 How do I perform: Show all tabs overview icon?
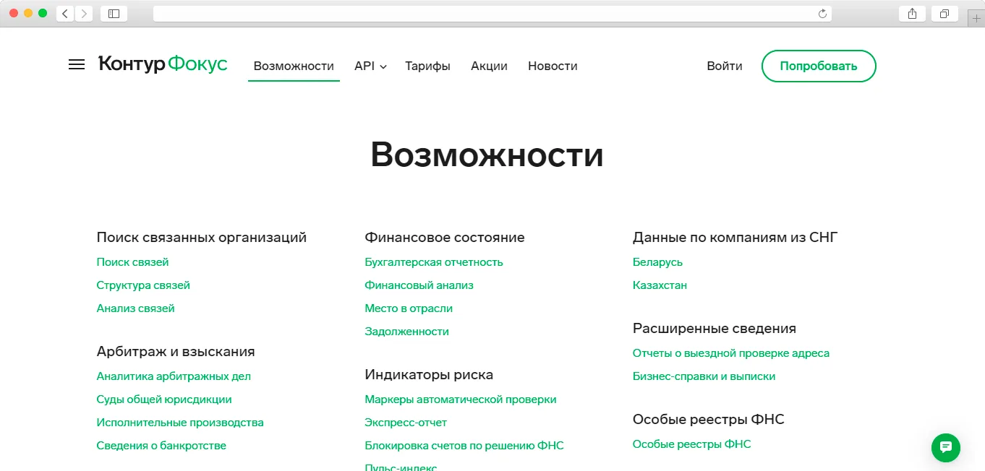945,13
